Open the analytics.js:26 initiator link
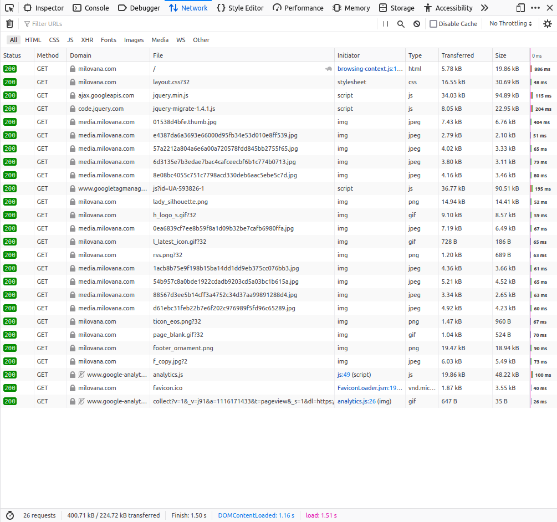 tap(356, 401)
